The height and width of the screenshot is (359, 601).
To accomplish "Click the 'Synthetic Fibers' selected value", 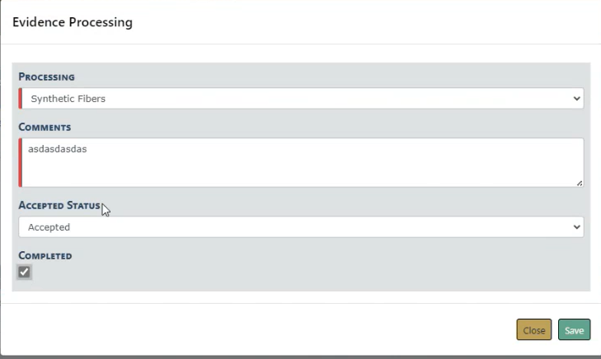I will coord(68,99).
